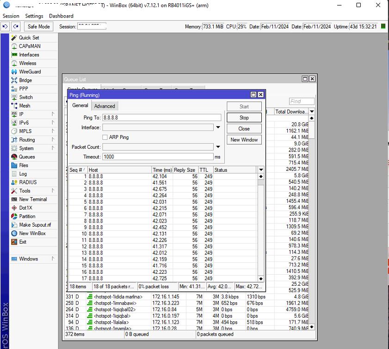
Task: Open the Dot1X menu icon
Action: pos(14,208)
